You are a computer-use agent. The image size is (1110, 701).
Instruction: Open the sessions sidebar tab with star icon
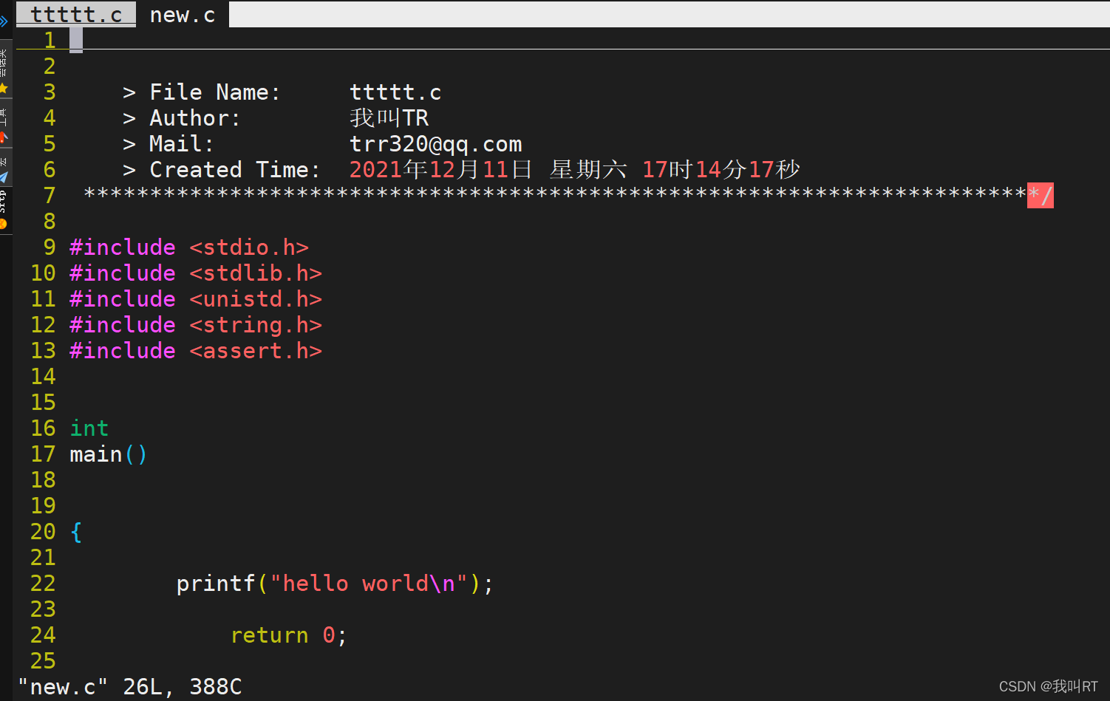[4, 71]
